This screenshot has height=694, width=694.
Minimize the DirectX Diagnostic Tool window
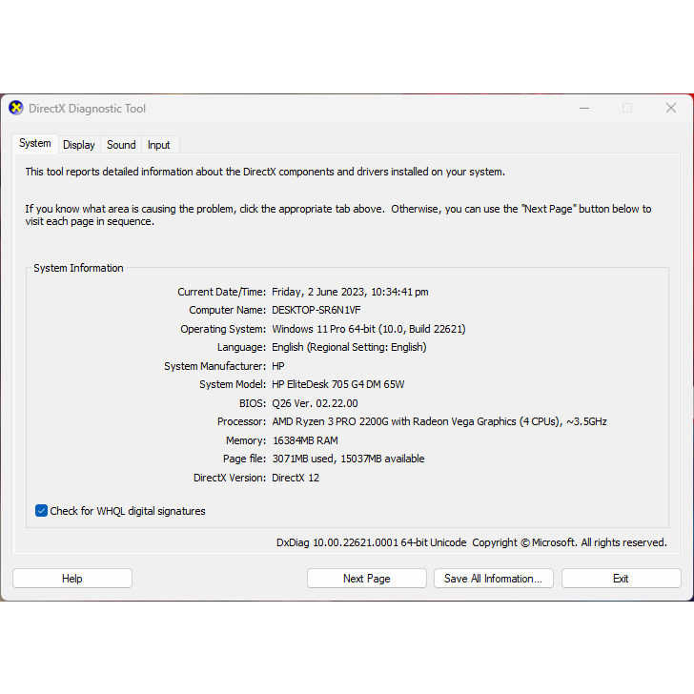584,108
